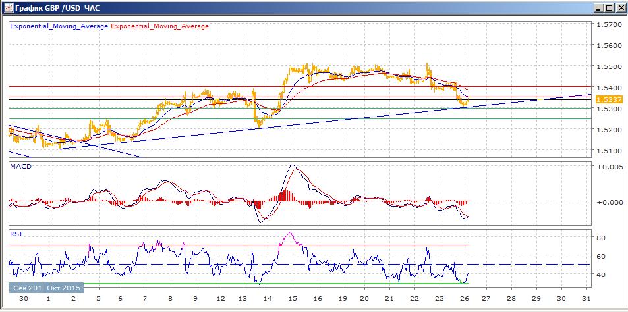Click the 1.5100 price axis label
Screen dimensions: 628x312
[608, 151]
